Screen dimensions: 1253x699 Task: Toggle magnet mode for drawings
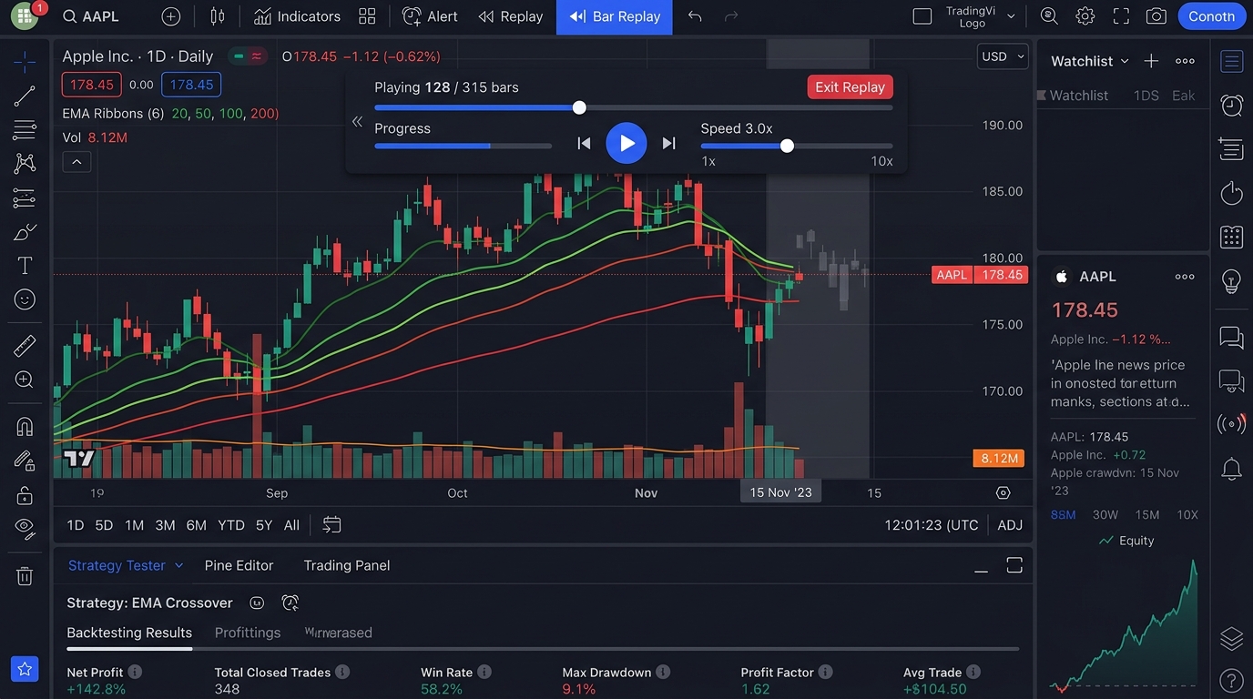pos(25,427)
